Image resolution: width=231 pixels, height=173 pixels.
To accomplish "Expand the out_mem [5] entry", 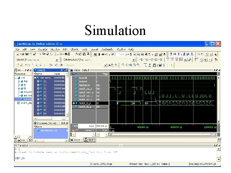I will (x=38, y=99).
